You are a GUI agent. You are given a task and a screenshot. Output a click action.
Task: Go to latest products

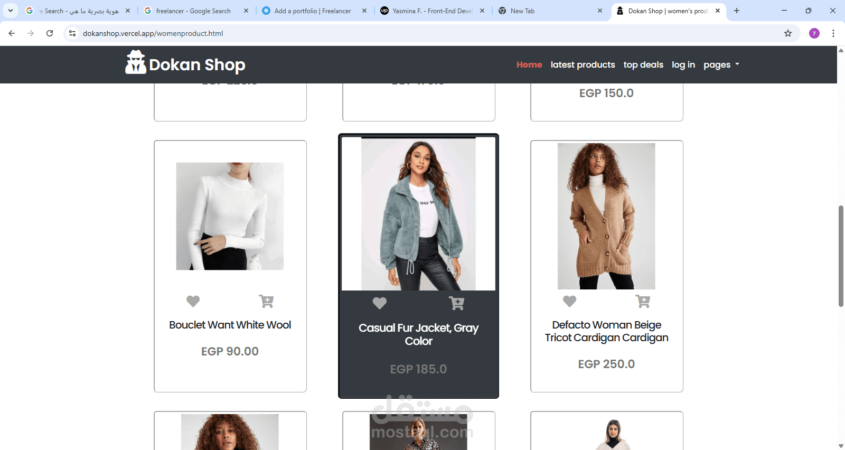click(583, 64)
